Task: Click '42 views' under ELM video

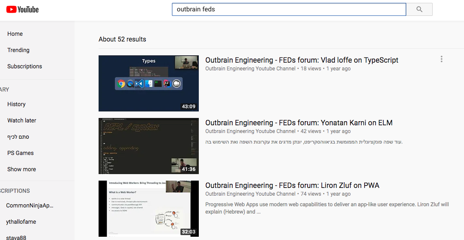Action: (311, 131)
